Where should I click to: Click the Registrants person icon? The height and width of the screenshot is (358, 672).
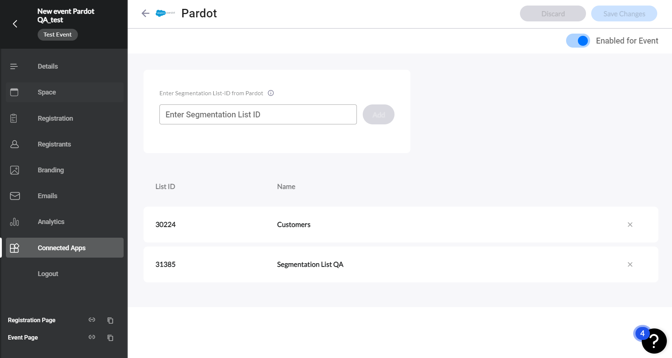click(14, 144)
